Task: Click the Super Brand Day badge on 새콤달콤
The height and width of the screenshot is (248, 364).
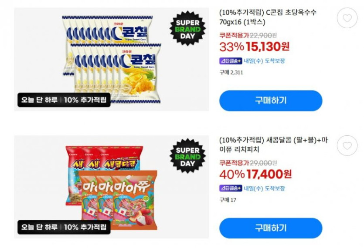Action: pos(187,157)
